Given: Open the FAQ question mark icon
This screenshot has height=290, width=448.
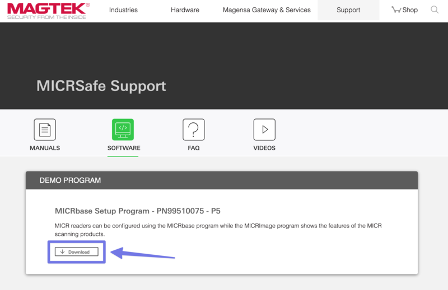Looking at the screenshot, I should pyautogui.click(x=194, y=130).
